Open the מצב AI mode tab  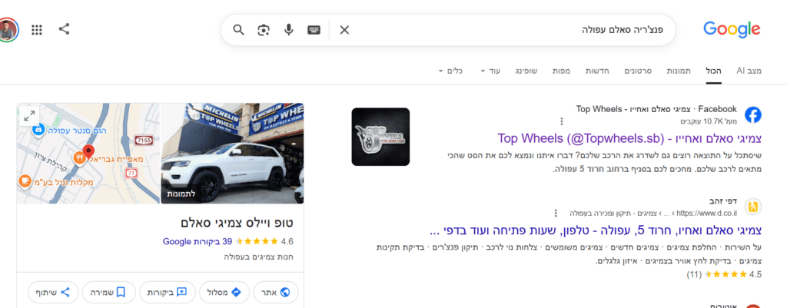[x=749, y=71]
